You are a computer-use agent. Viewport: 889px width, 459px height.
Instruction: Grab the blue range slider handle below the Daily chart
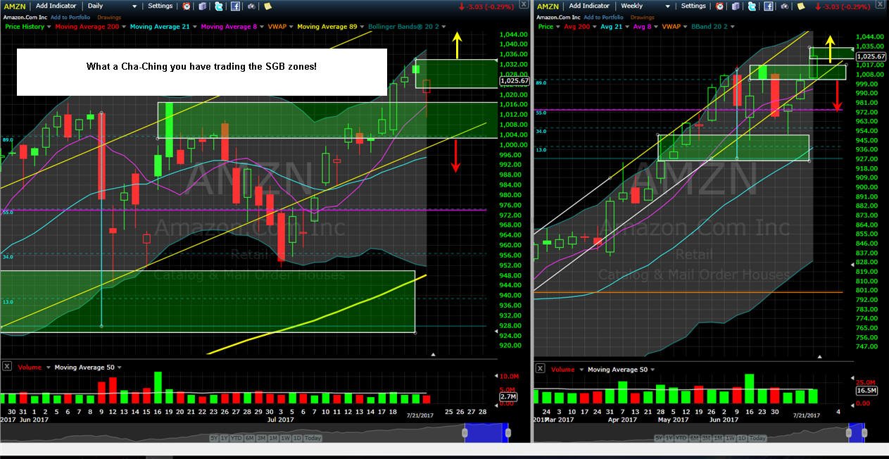click(486, 432)
